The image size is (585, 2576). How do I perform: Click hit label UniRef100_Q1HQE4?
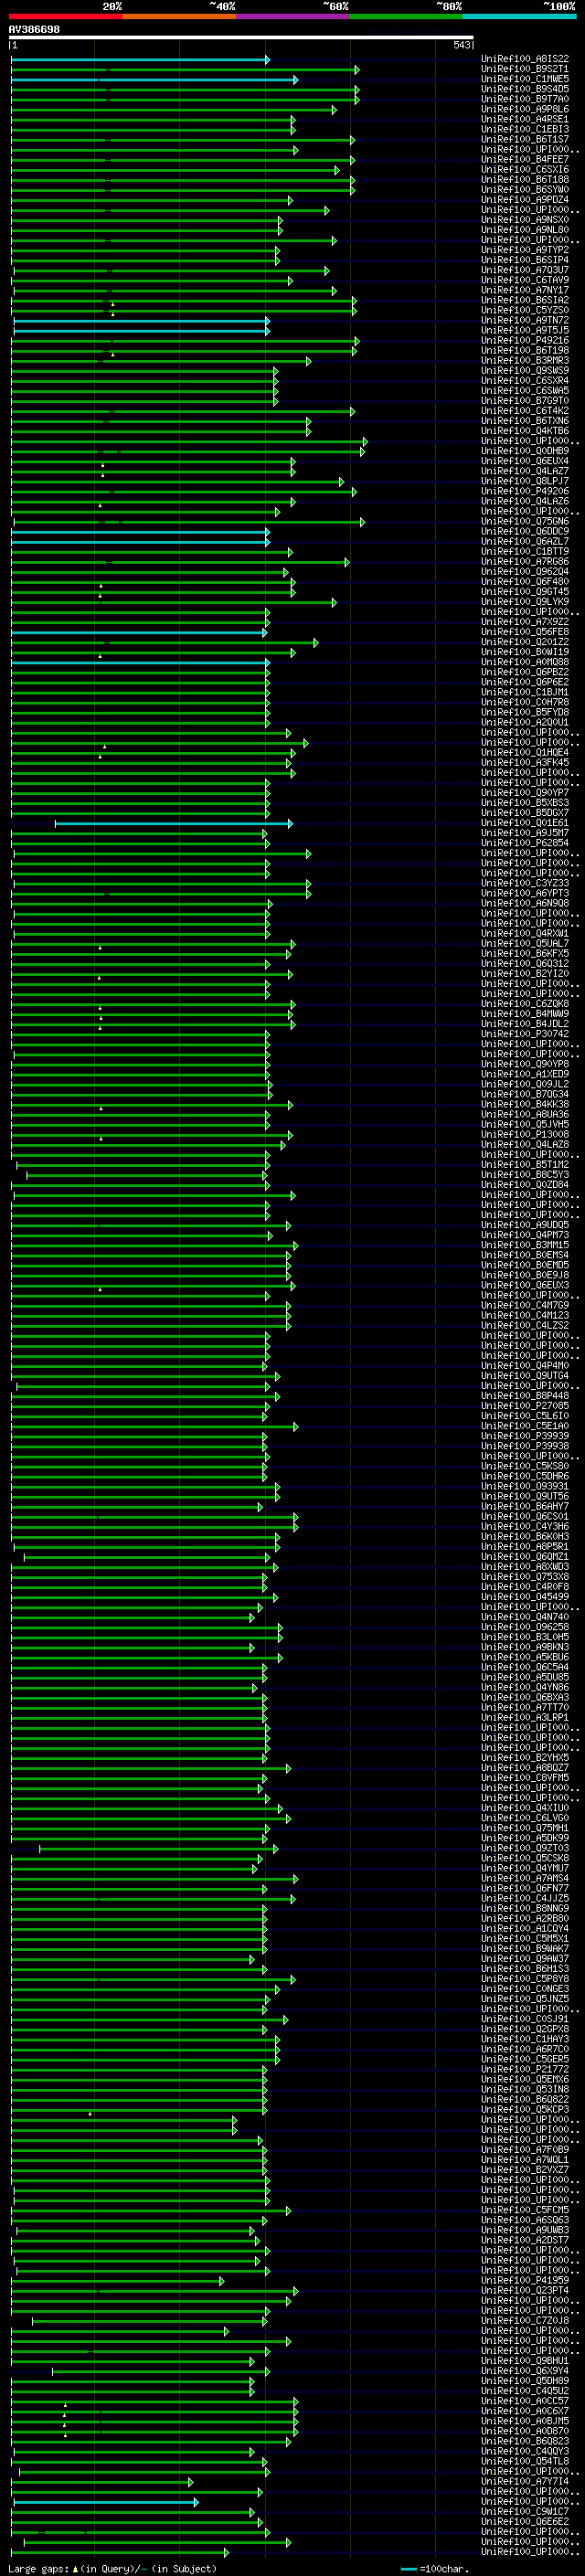tap(525, 752)
